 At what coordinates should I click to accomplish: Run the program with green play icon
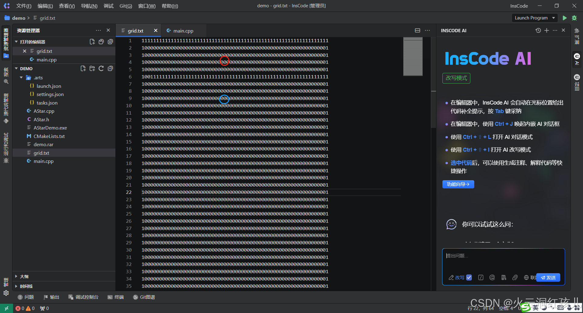tap(564, 18)
